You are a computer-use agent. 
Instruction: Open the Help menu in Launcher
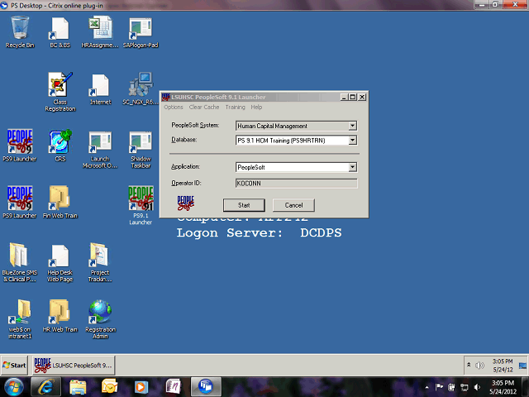point(256,107)
